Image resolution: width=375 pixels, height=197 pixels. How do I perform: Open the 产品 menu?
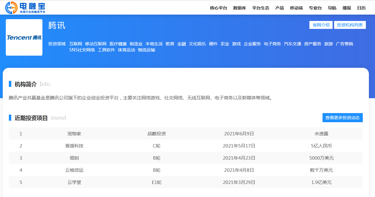click(279, 8)
